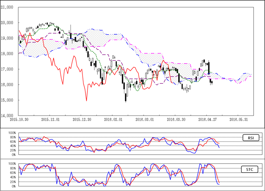Select the 2015.12.30 date label
Screen dimensions: 265x191
[x=82, y=119]
